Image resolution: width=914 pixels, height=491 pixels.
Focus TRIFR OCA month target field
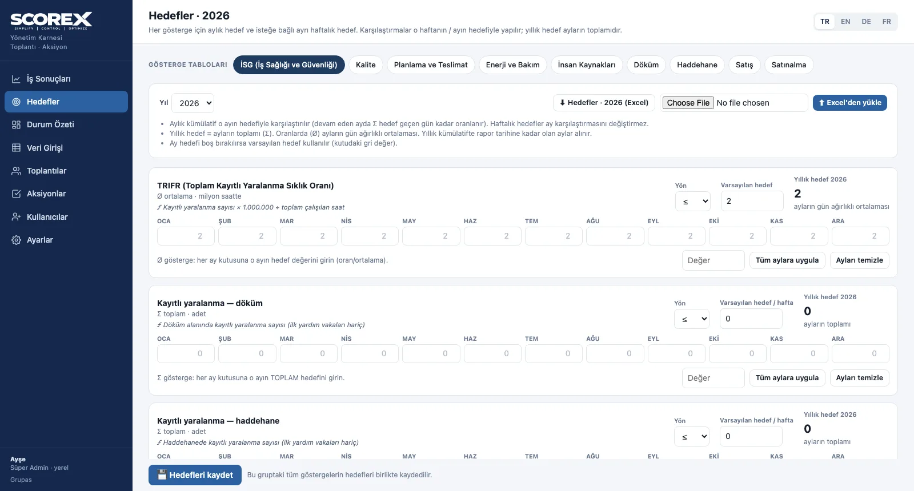[186, 236]
